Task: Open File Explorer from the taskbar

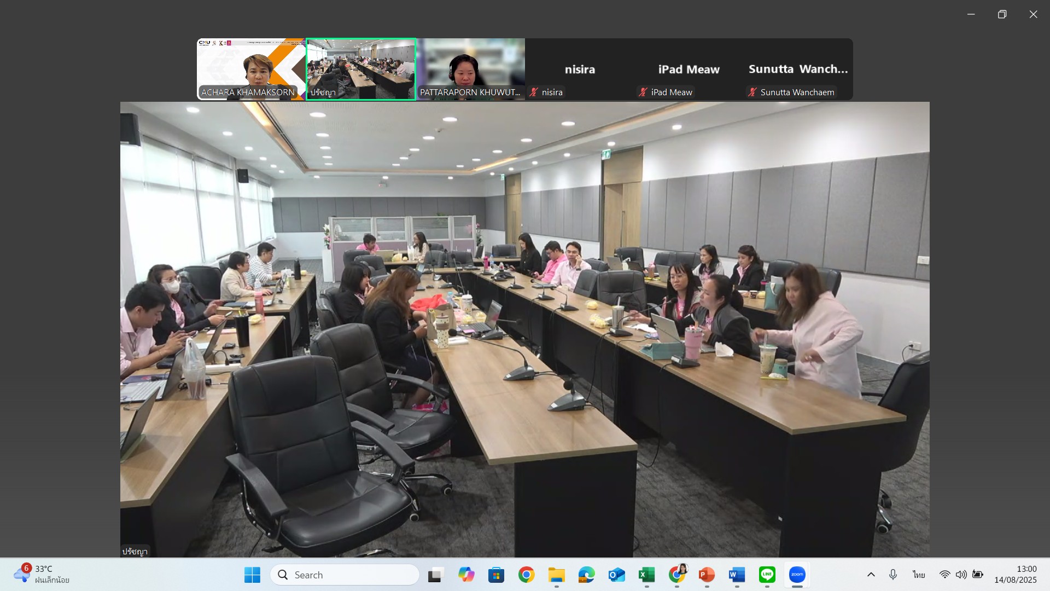Action: point(556,575)
